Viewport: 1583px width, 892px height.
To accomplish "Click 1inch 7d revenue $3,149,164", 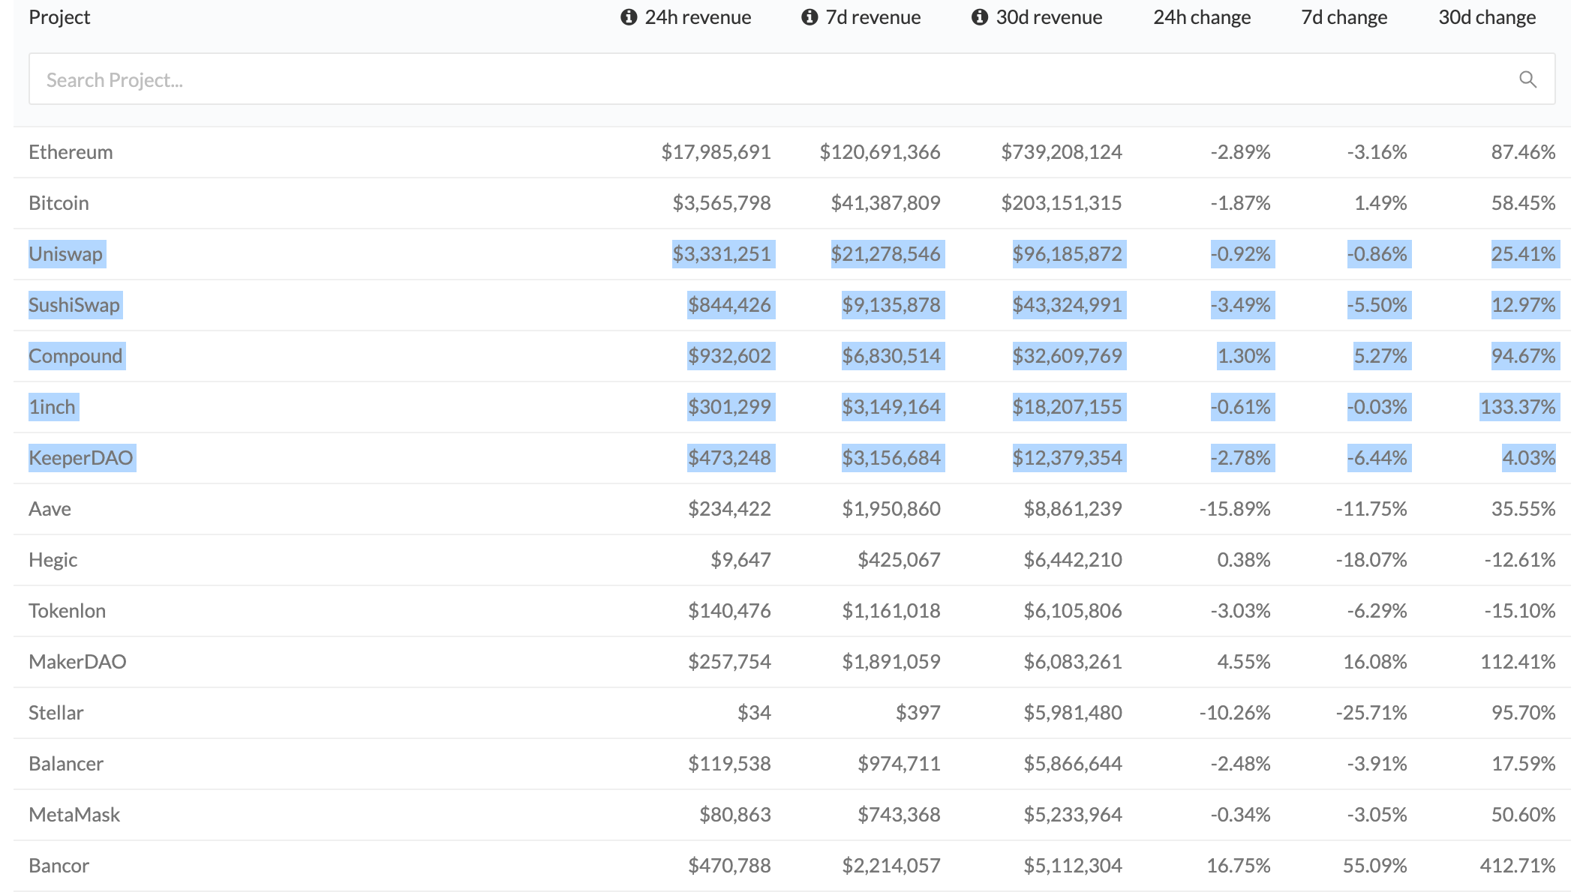I will click(891, 407).
